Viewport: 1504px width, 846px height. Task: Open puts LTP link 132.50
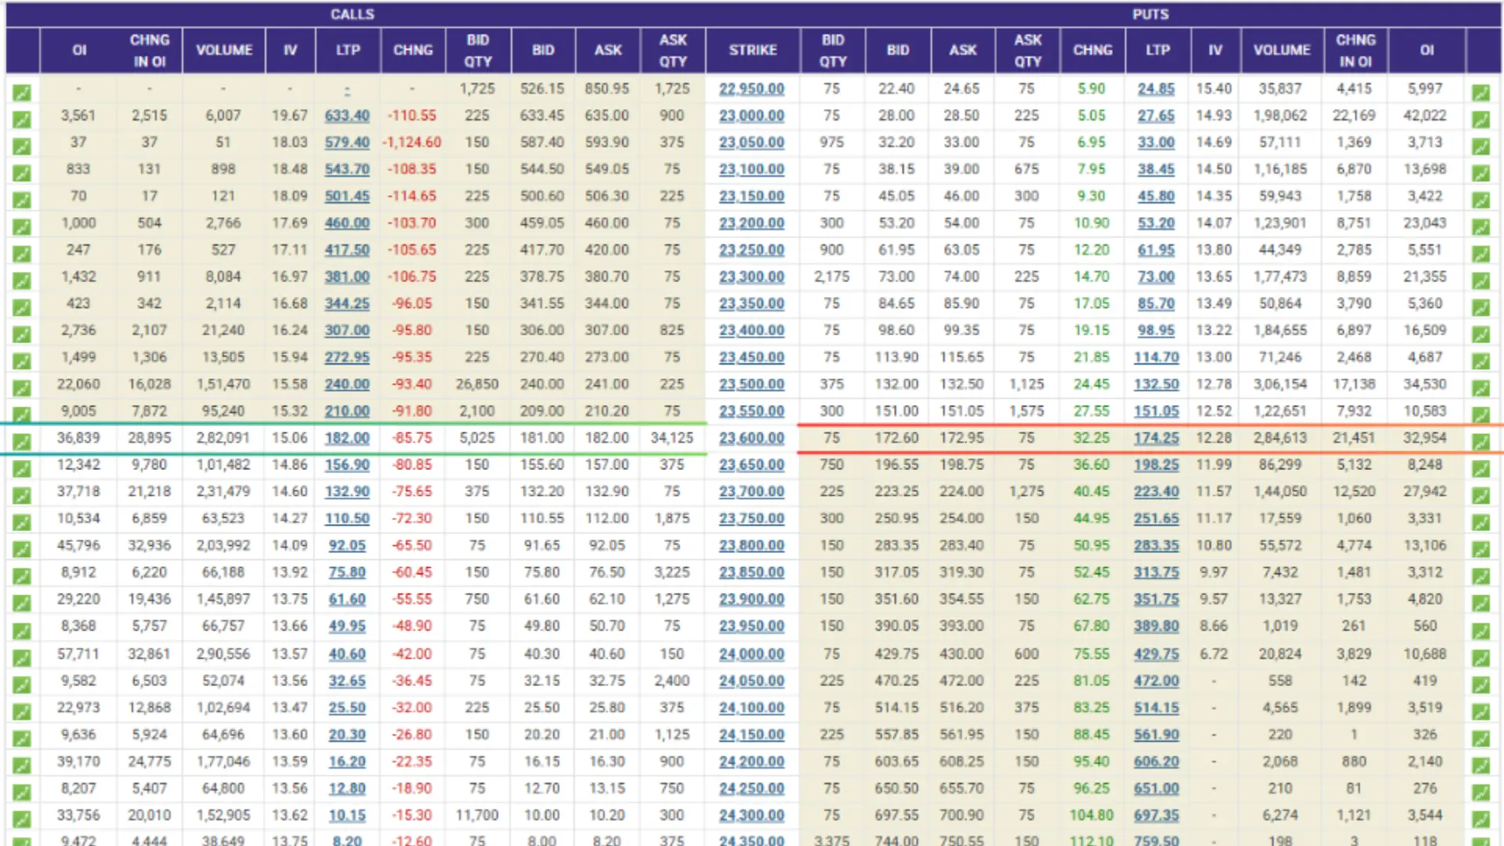tap(1156, 384)
